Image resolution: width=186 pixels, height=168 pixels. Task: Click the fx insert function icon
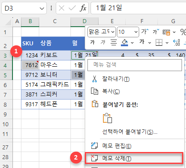[x=83, y=8]
